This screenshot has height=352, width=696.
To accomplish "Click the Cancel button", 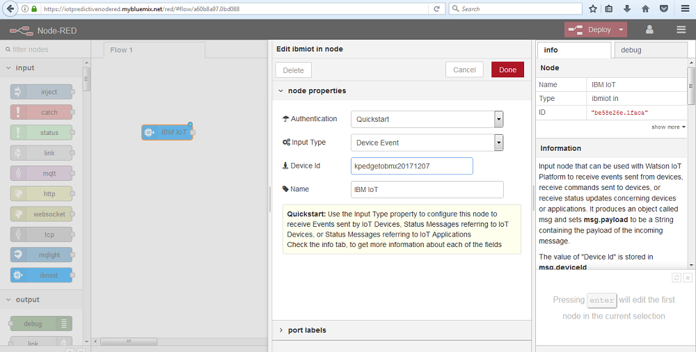I will tap(464, 70).
